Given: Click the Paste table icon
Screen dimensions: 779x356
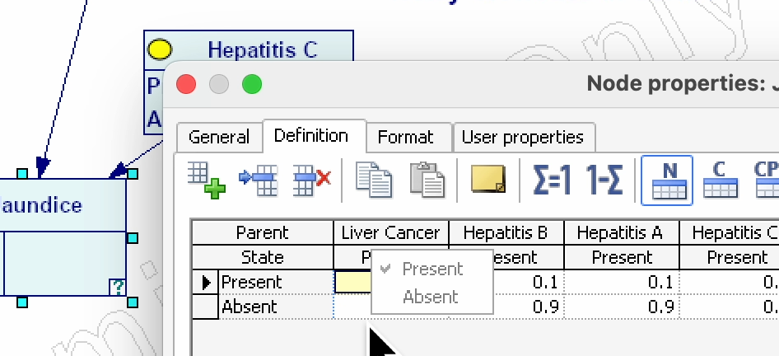Looking at the screenshot, I should pos(427,180).
